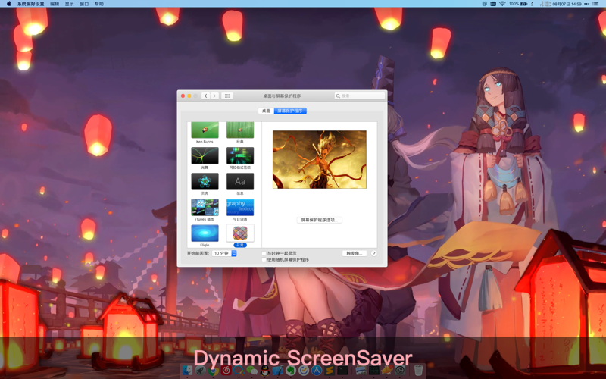
Task: Select the Arabesque screen saver thumbnail
Action: [240, 155]
